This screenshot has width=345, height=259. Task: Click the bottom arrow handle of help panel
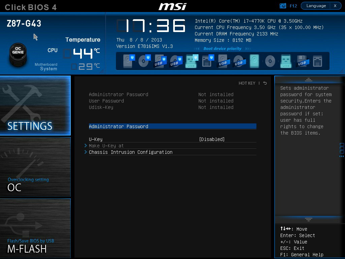tap(308, 219)
